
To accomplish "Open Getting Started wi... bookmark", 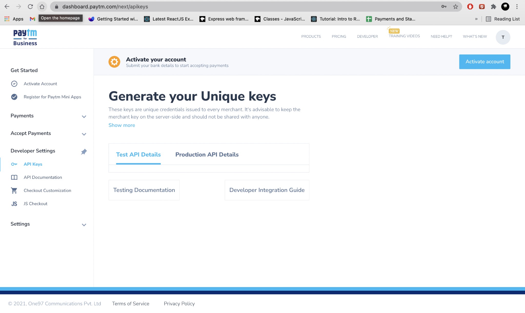I will pos(113,19).
